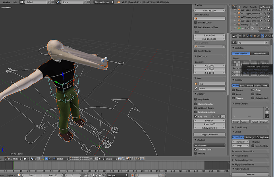Open the Bone Constraints properties tab
This screenshot has height=177, width=274.
click(270, 36)
